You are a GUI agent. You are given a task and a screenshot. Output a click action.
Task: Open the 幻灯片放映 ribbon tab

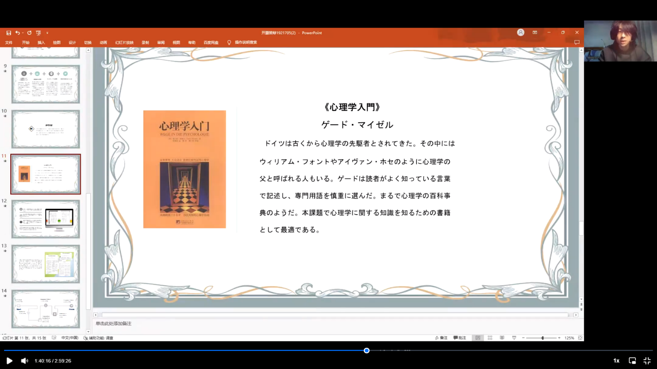pyautogui.click(x=124, y=42)
